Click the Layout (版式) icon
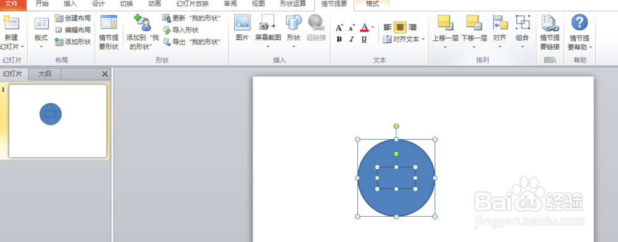The image size is (618, 242). (41, 23)
